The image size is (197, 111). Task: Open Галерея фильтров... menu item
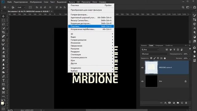(x=91, y=14)
